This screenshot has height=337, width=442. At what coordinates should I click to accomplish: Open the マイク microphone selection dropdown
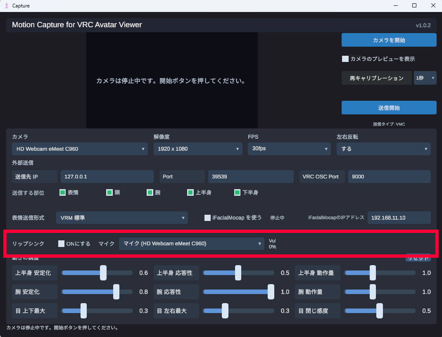(192, 244)
